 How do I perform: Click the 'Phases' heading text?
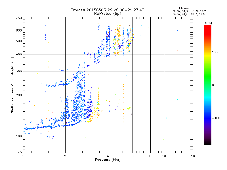pyautogui.click(x=184, y=8)
